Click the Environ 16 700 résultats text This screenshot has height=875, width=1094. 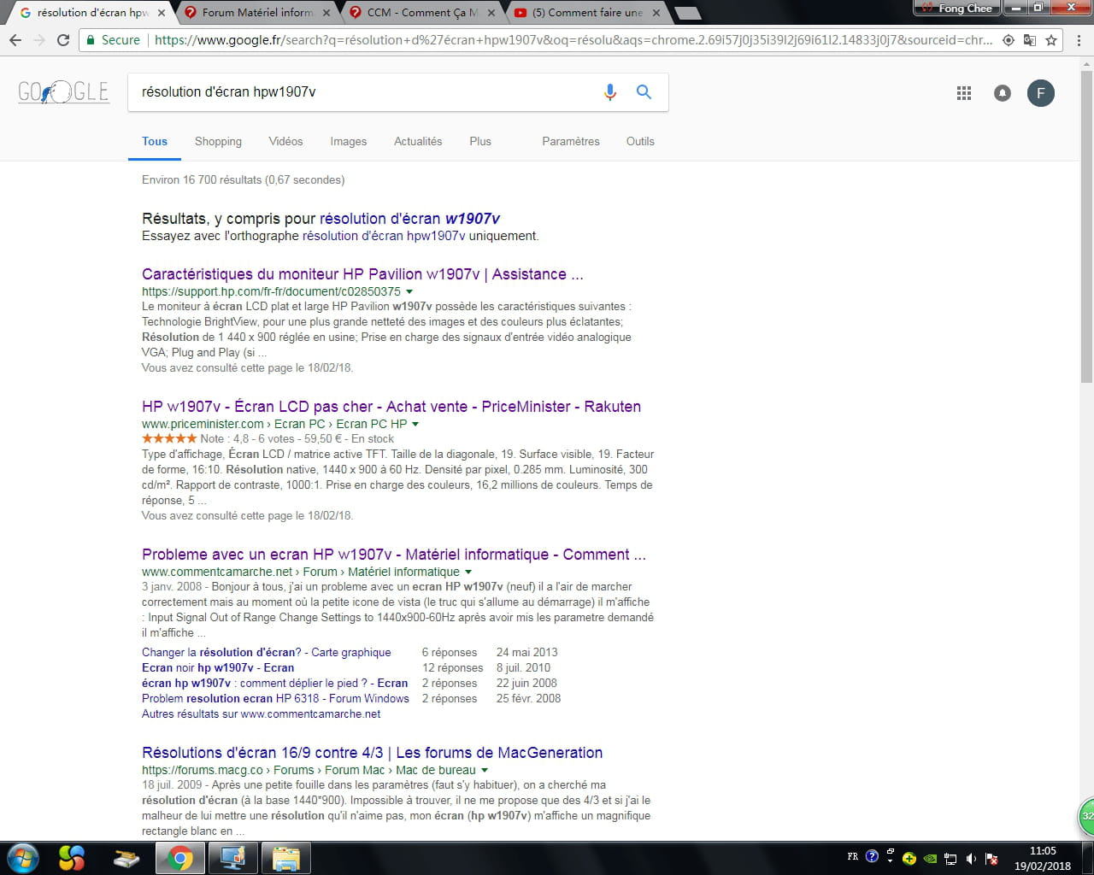click(x=244, y=180)
